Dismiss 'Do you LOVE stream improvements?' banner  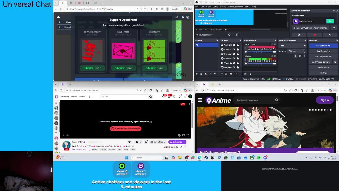coord(334,28)
